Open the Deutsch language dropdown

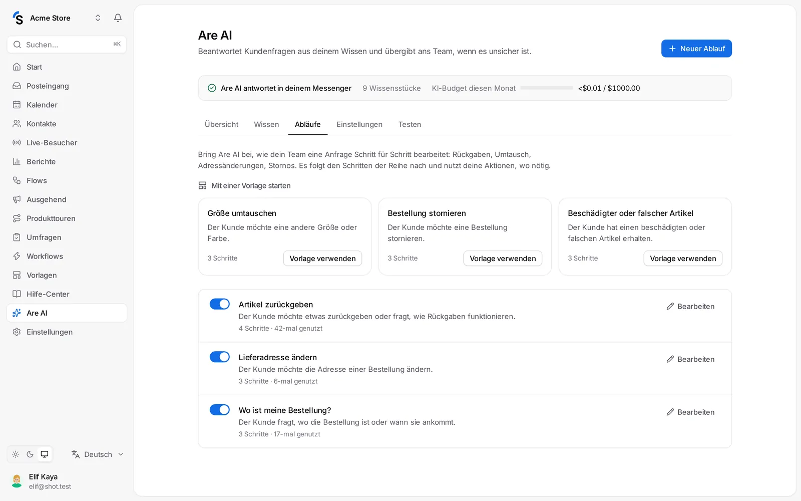pos(98,454)
